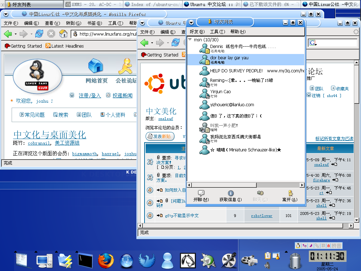Open the 'Latest Headlines' bookmark
This screenshot has width=361, height=271.
pos(65,46)
